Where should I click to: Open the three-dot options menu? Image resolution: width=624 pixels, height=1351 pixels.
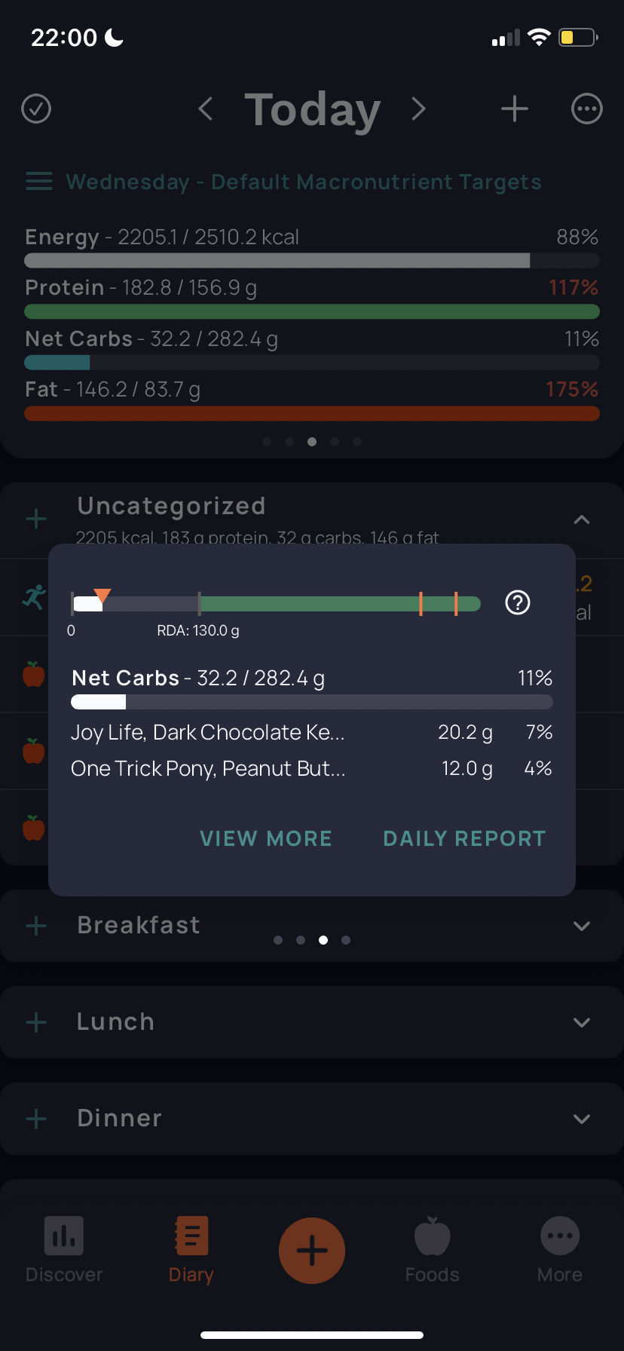point(587,109)
